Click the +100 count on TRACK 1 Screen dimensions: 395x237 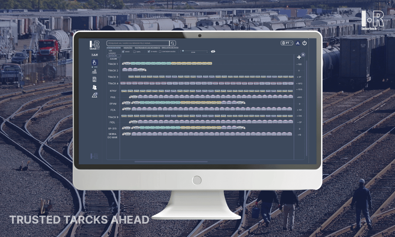[299, 64]
